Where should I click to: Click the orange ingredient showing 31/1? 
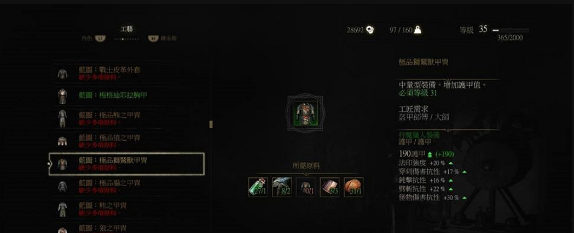[353, 187]
